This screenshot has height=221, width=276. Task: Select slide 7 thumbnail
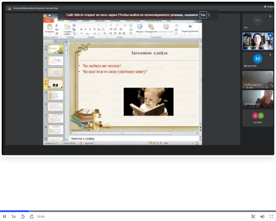[55, 118]
